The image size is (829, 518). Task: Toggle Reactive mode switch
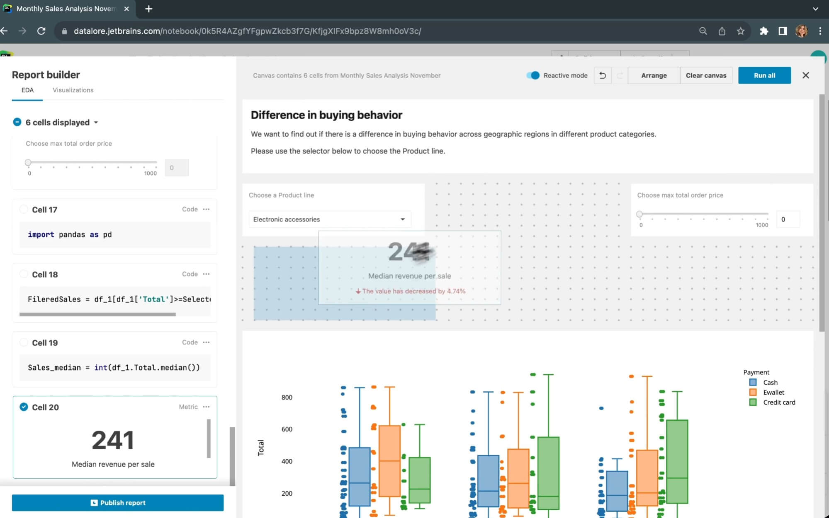[533, 75]
